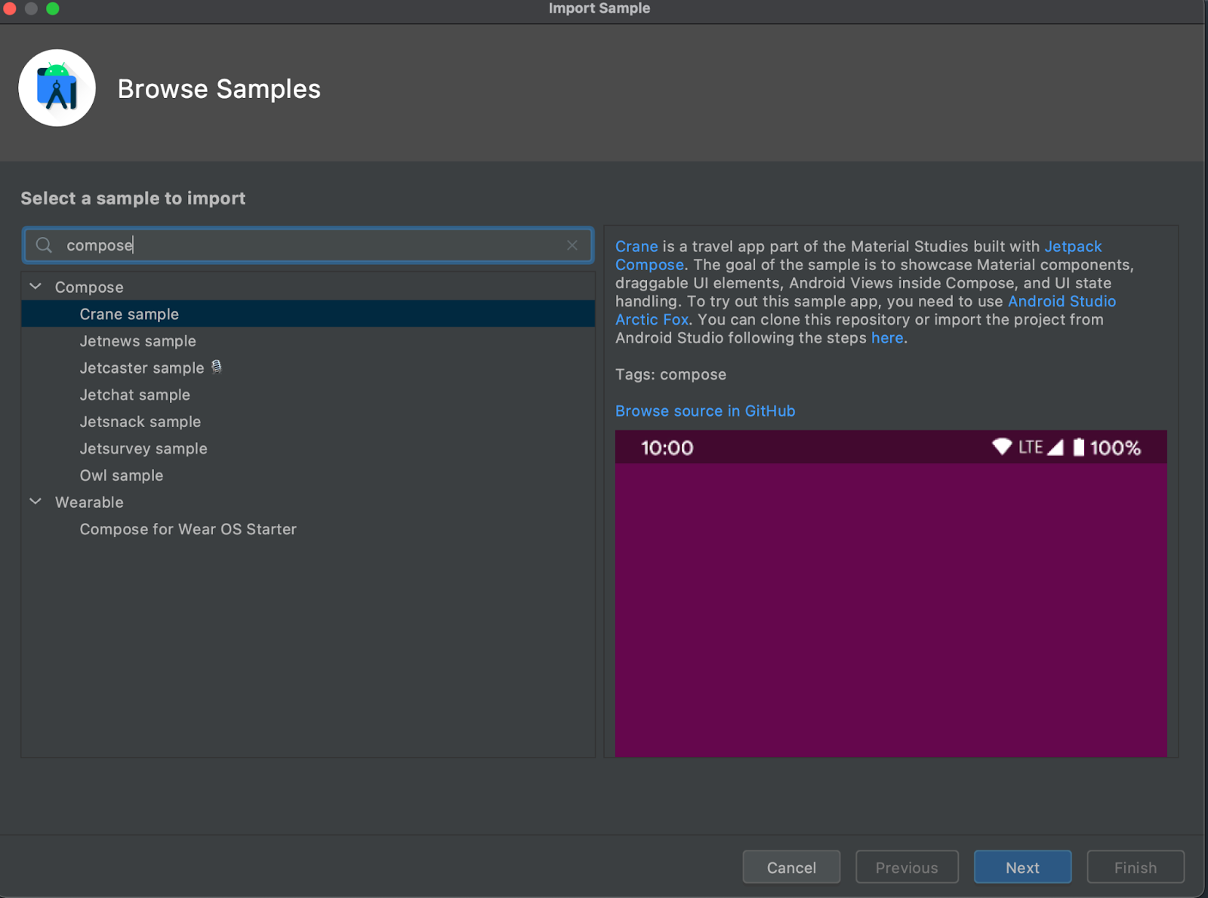Open the Jetpack Compose link
The height and width of the screenshot is (898, 1208).
(1073, 247)
